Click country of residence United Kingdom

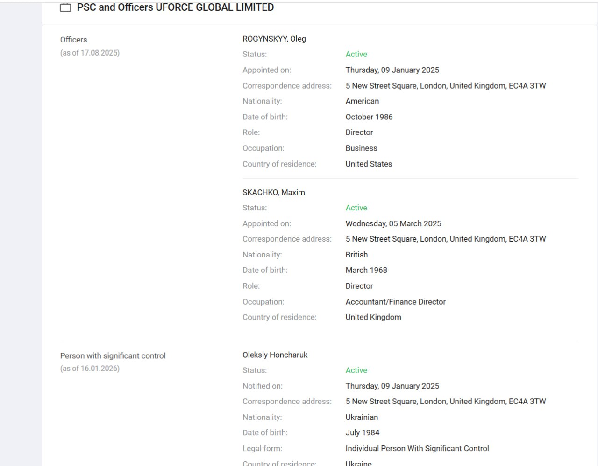[374, 317]
